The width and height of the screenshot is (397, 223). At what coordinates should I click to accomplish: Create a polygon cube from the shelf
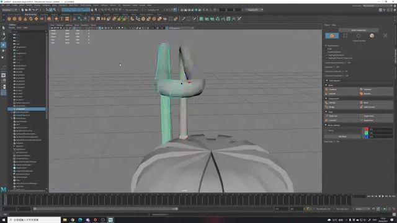click(x=14, y=19)
